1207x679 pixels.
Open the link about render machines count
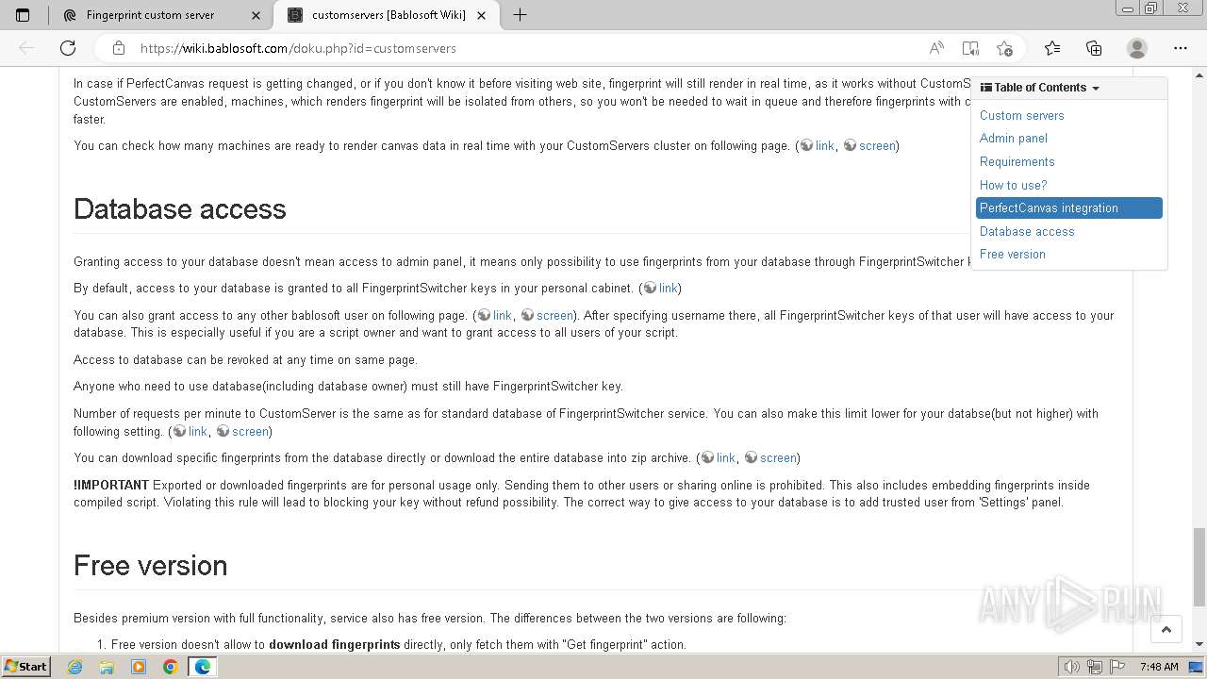tap(825, 146)
